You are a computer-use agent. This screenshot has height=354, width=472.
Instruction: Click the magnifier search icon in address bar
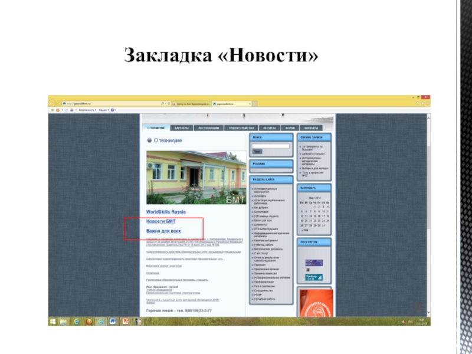pyautogui.click(x=163, y=103)
